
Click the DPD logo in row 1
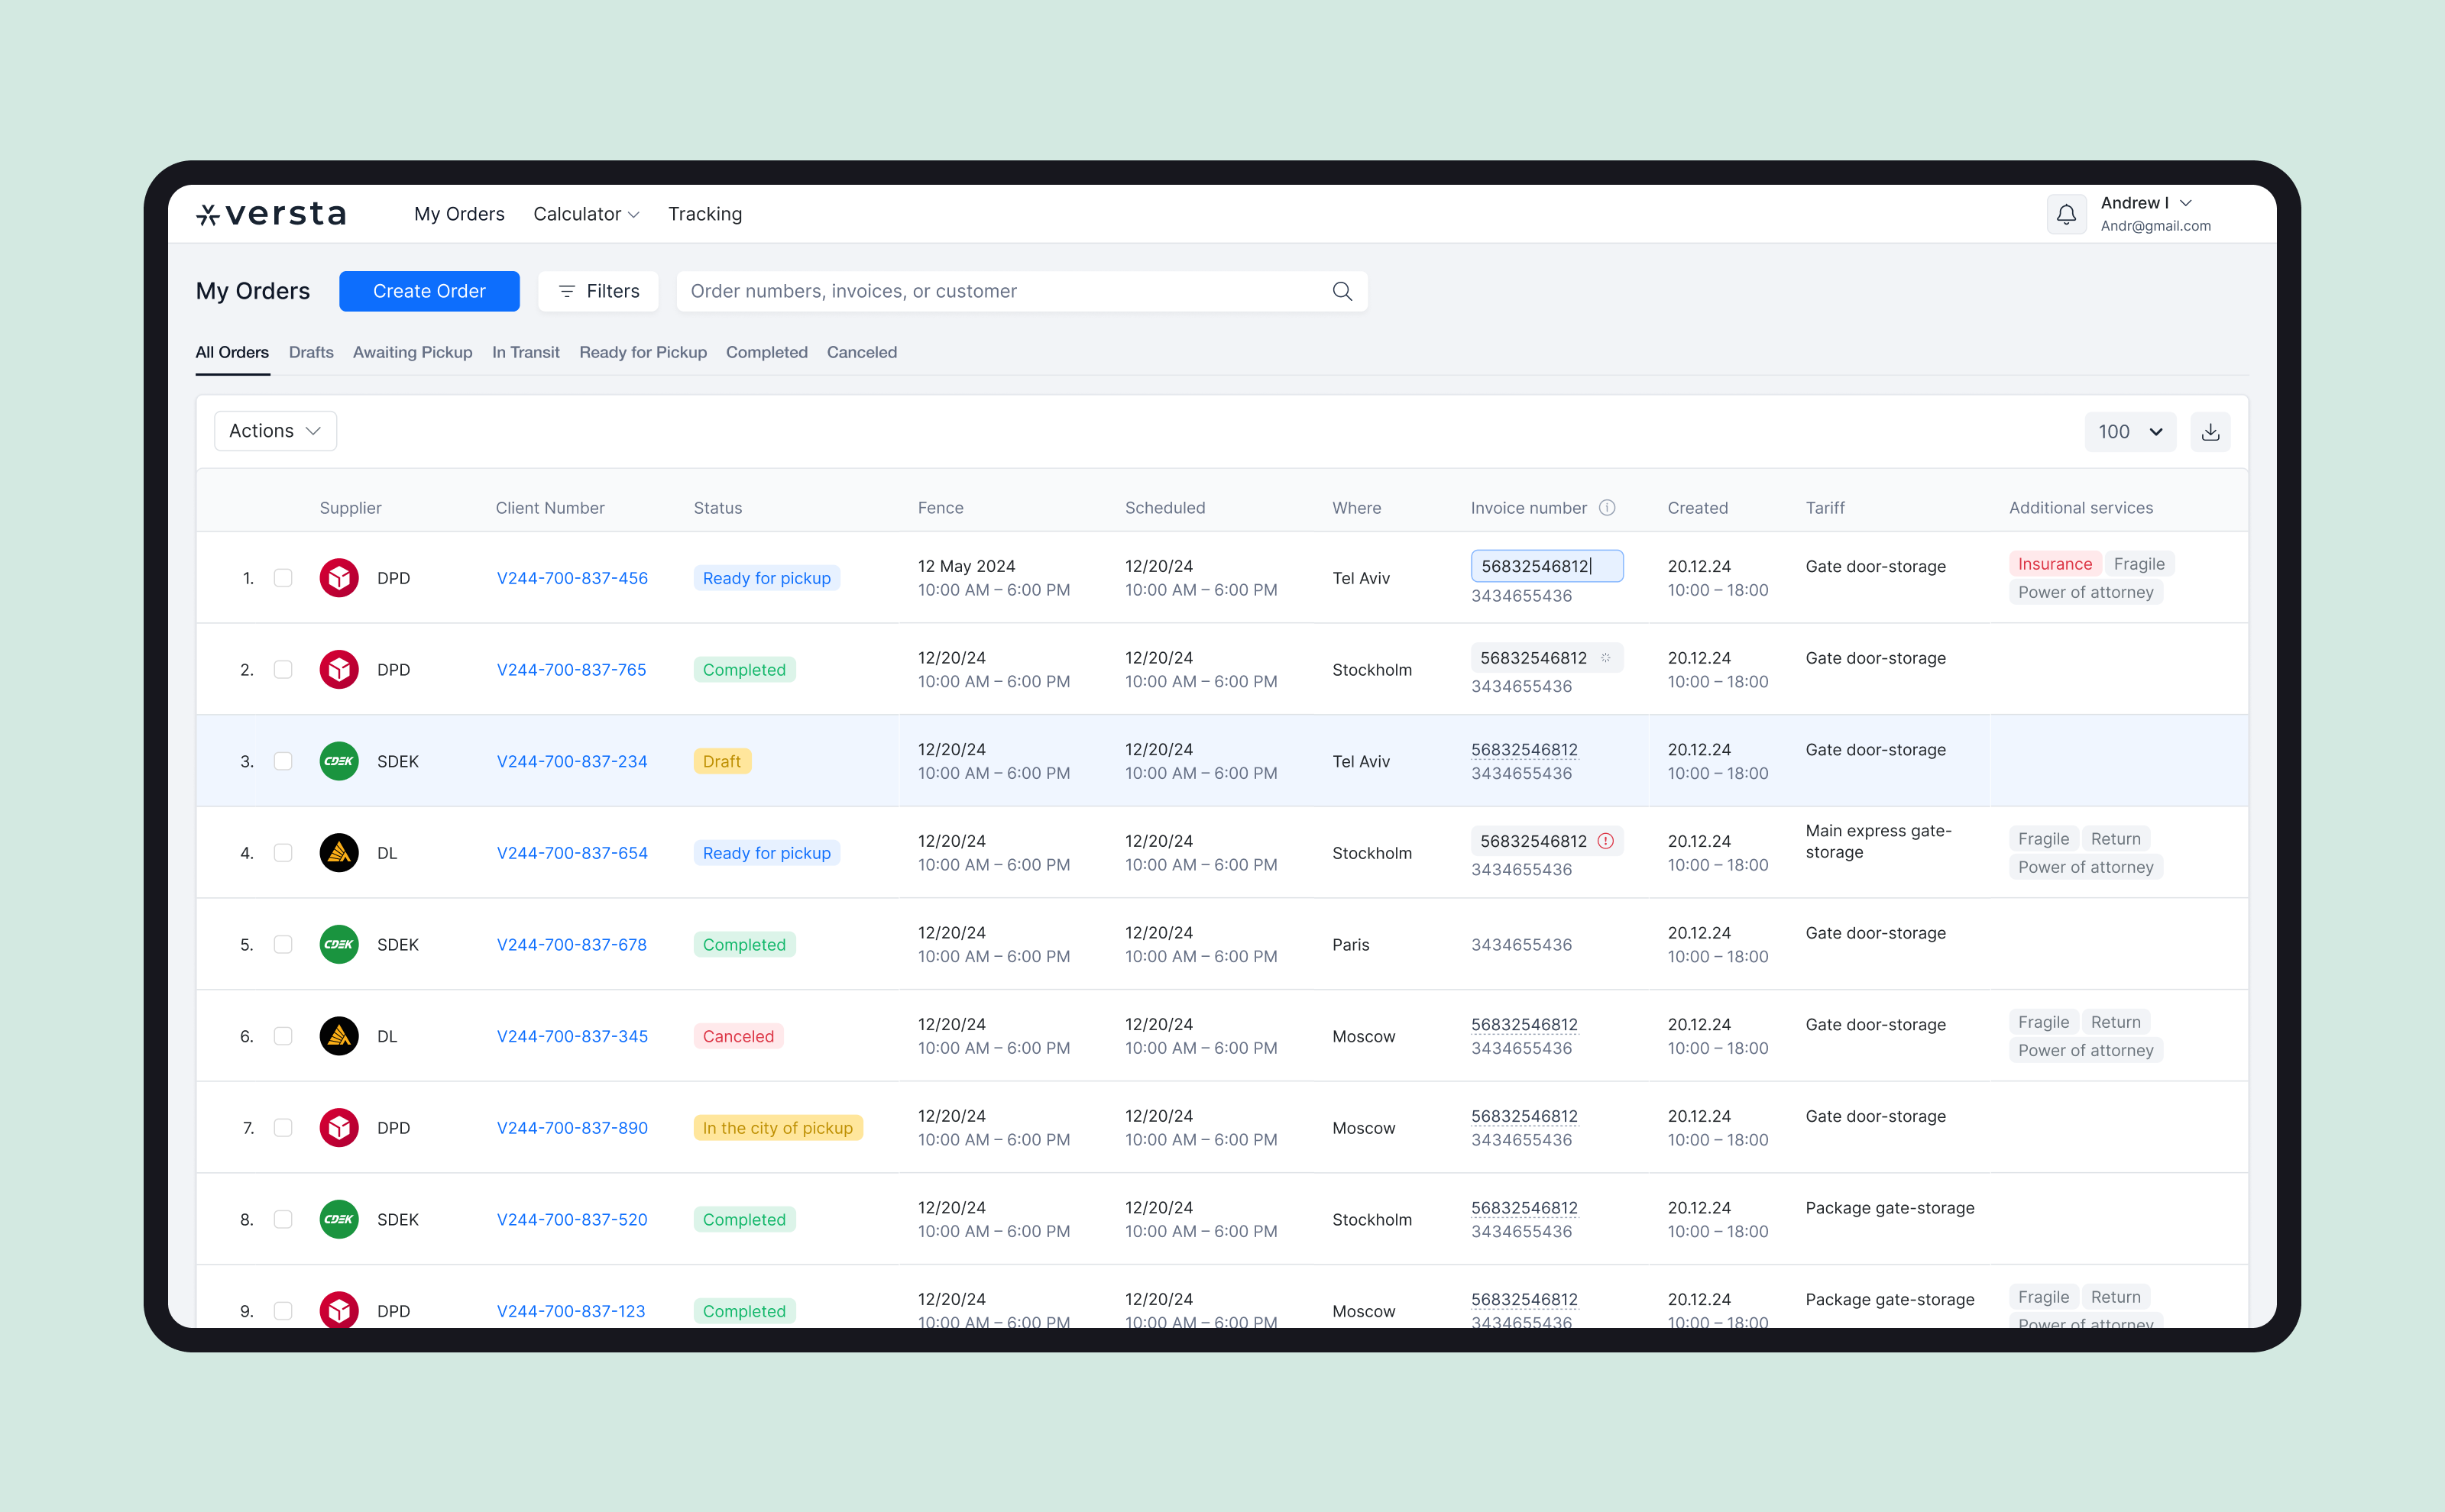point(339,578)
